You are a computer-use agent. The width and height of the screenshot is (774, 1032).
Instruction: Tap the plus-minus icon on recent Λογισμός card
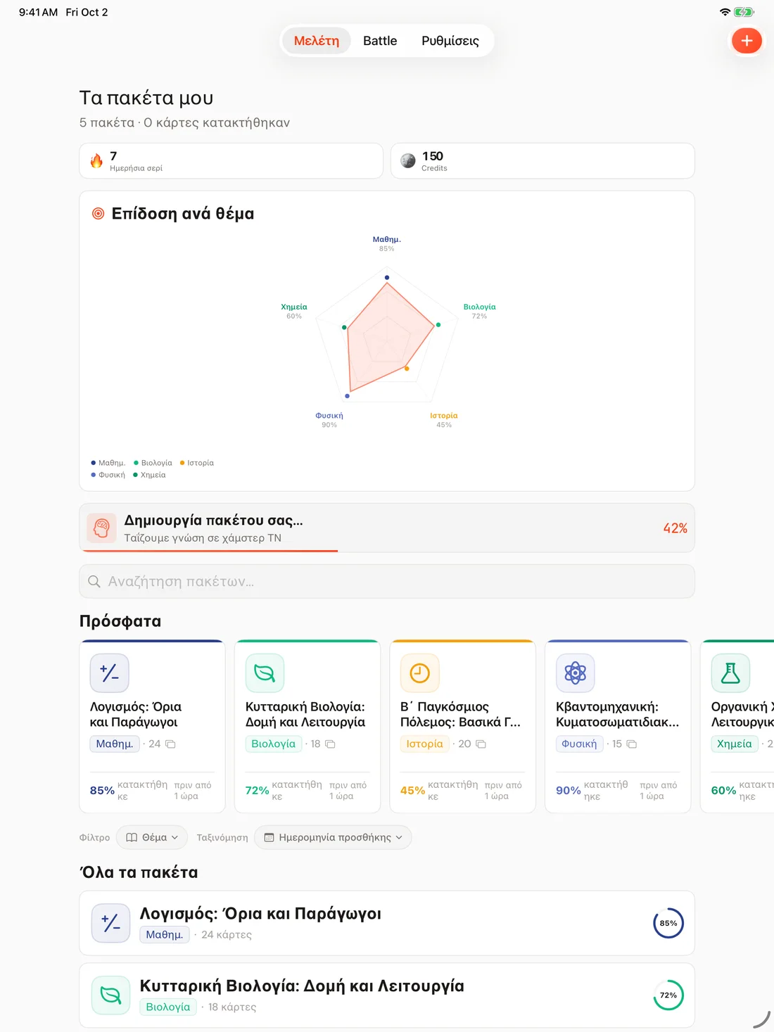(x=110, y=673)
